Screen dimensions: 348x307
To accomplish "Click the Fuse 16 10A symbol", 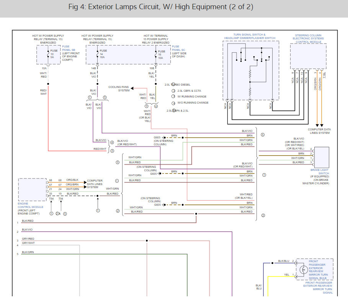I will click(155, 56).
